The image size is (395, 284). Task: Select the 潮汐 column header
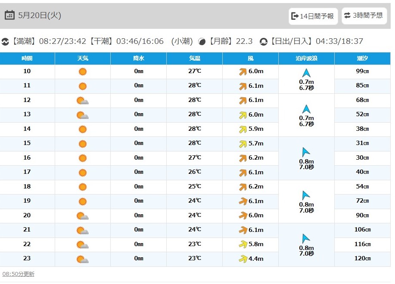click(362, 59)
